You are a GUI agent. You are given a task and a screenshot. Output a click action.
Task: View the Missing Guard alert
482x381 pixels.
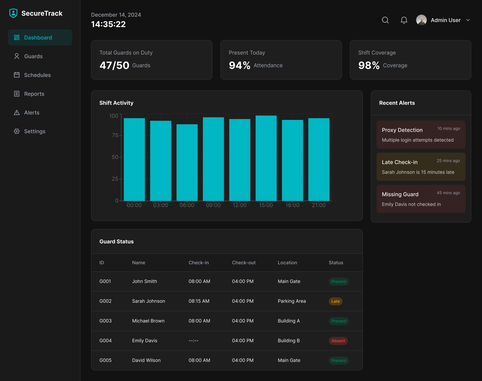coord(421,199)
